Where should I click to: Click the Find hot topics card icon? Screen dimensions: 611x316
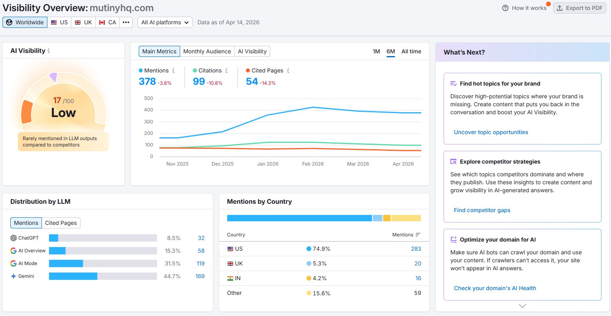[x=453, y=84]
